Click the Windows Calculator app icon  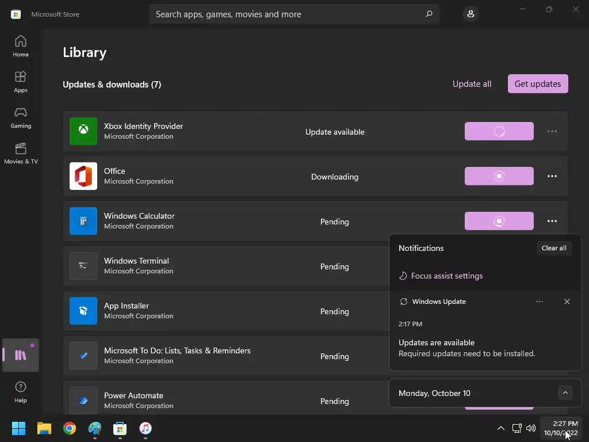click(83, 221)
